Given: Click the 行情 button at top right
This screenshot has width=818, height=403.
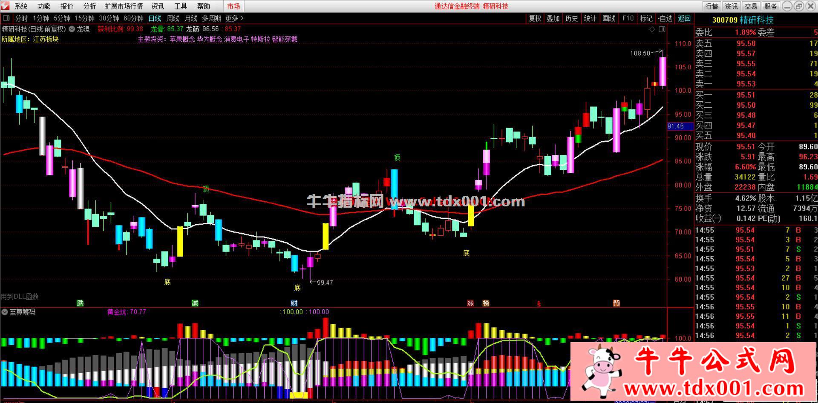Looking at the screenshot, I should click(x=711, y=6).
